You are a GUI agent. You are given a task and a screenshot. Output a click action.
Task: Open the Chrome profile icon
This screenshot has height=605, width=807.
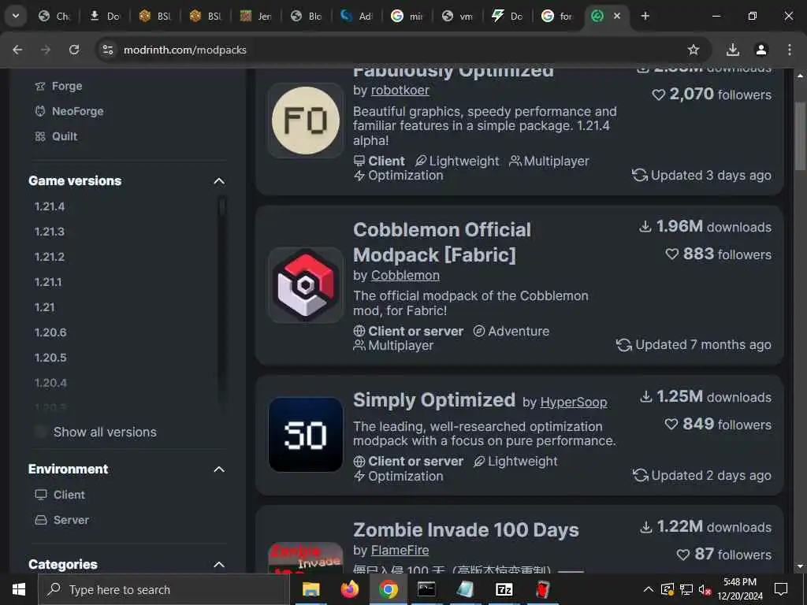(761, 50)
